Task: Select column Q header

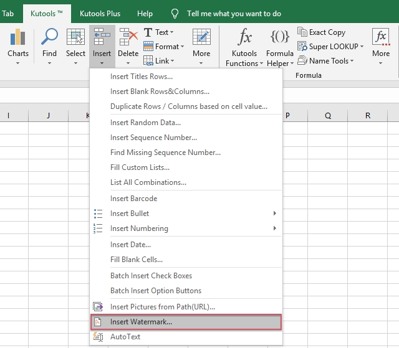Action: [x=328, y=115]
